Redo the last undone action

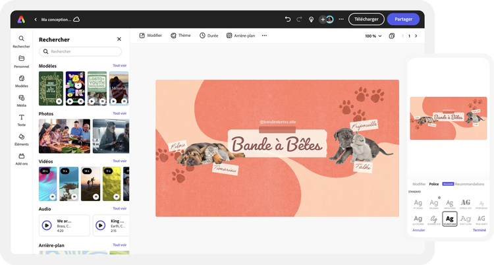point(299,19)
